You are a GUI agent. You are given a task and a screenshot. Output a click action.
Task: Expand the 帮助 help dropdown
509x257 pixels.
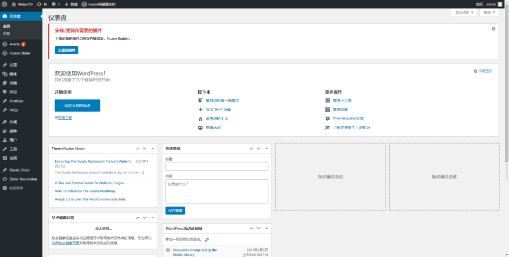point(488,12)
